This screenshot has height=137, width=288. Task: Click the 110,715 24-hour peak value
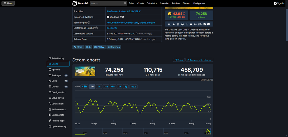pyautogui.click(x=153, y=70)
